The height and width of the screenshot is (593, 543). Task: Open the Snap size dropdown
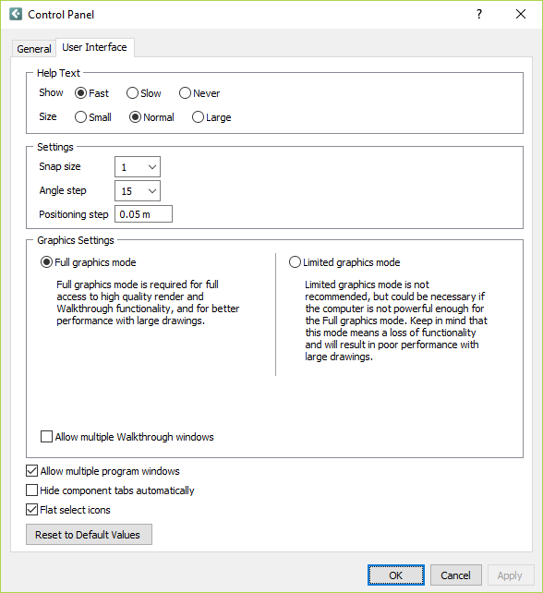[x=138, y=167]
